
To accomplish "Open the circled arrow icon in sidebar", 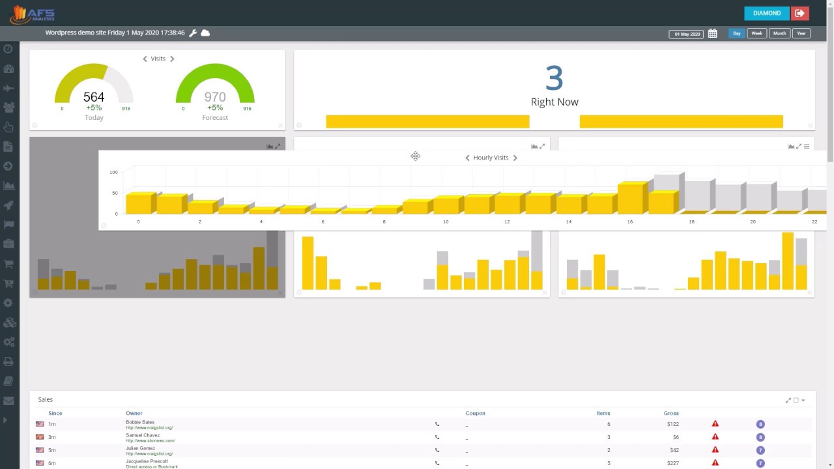I will [8, 166].
